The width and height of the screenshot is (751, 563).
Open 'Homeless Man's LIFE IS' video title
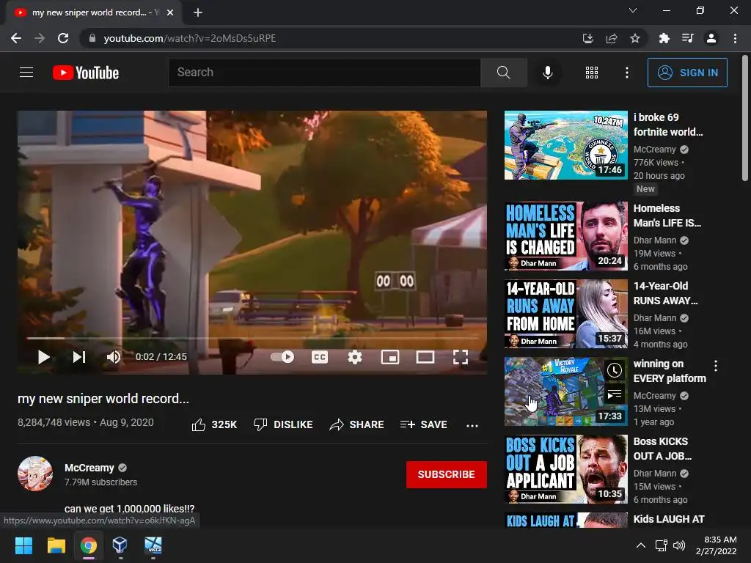pos(667,216)
